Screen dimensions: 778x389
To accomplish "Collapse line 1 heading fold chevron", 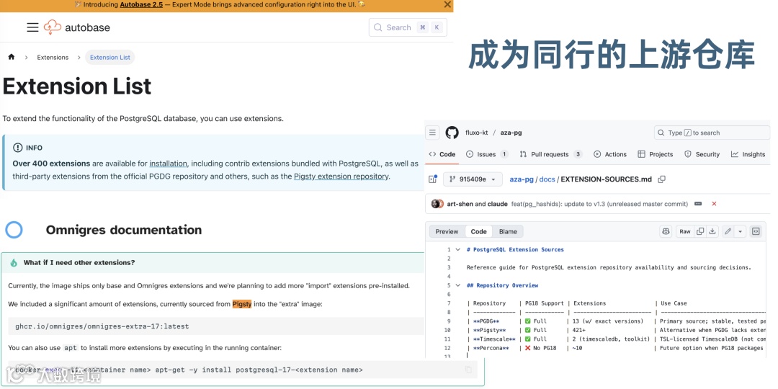I will pyautogui.click(x=457, y=249).
